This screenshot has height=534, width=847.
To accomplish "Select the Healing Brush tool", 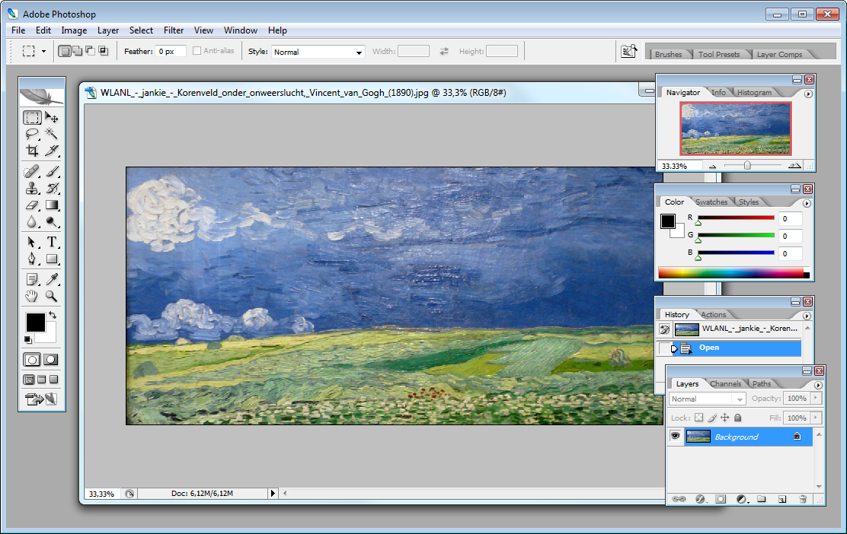I will tap(32, 171).
